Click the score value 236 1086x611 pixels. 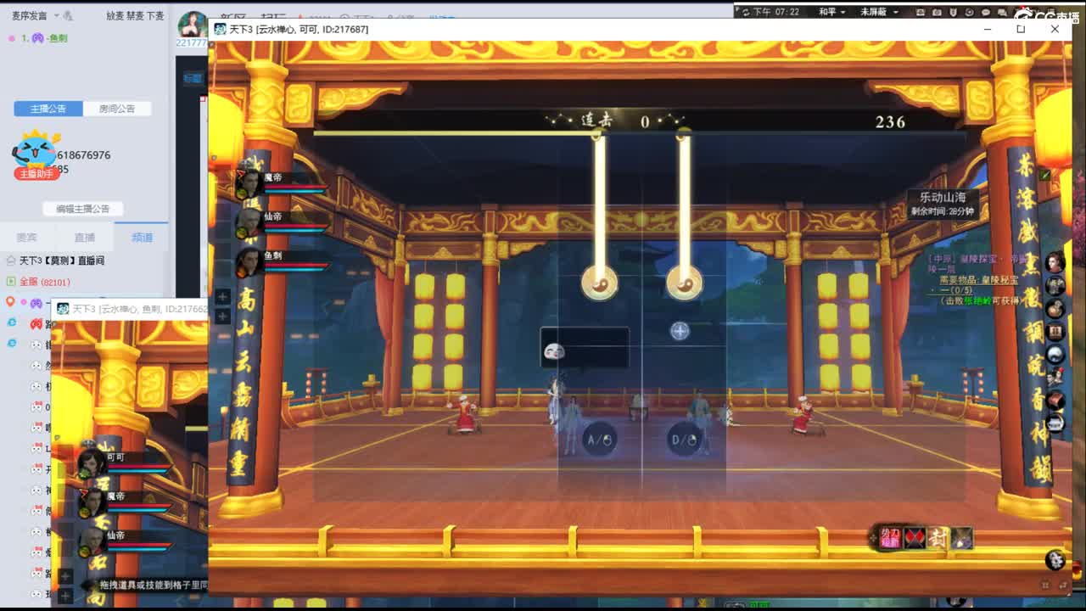tap(890, 122)
